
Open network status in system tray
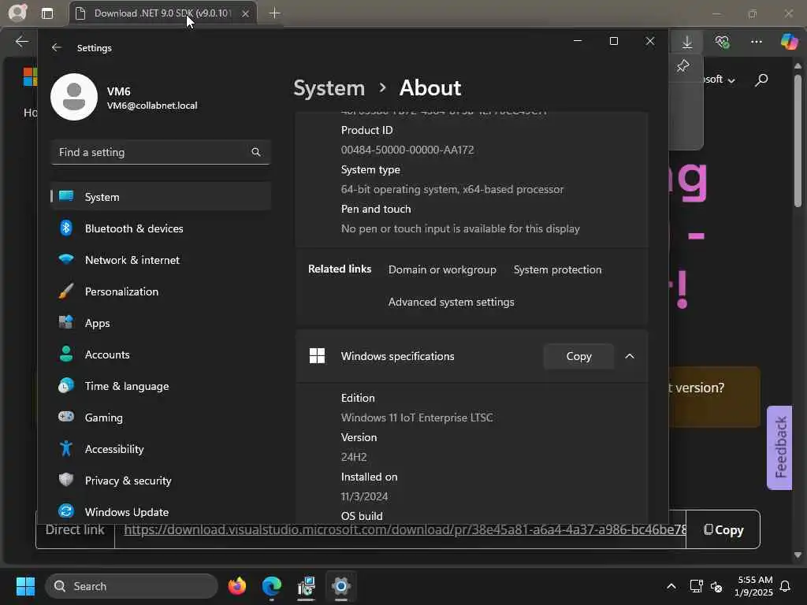pos(696,586)
